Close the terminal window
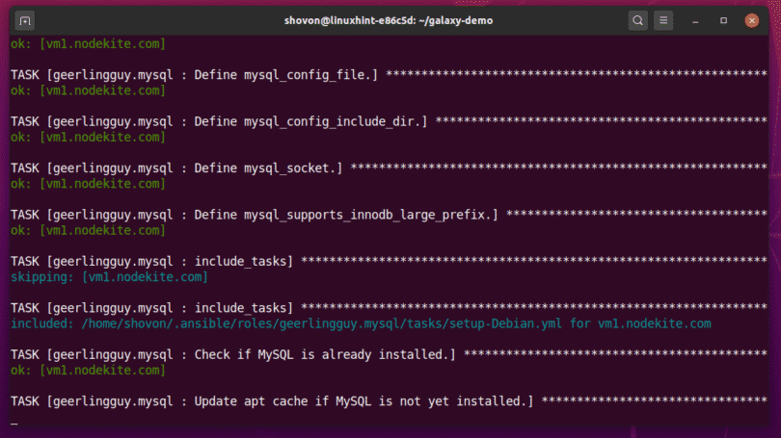 (x=752, y=19)
